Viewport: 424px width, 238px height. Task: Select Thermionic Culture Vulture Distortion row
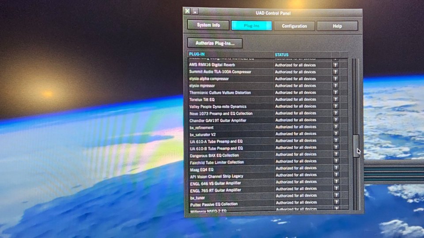click(x=268, y=93)
